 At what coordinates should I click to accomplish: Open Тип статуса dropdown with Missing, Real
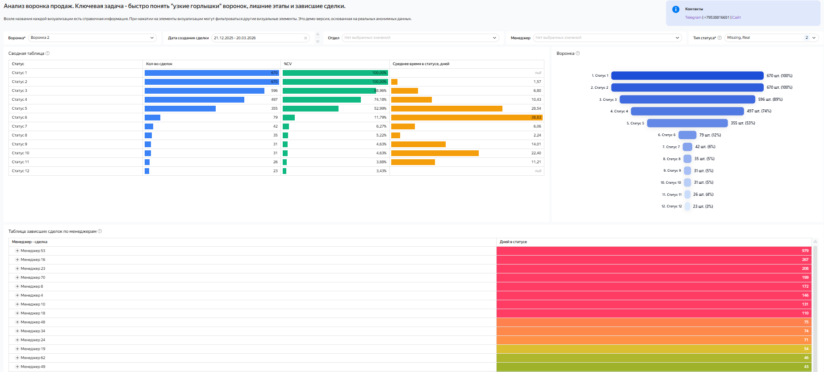(771, 38)
